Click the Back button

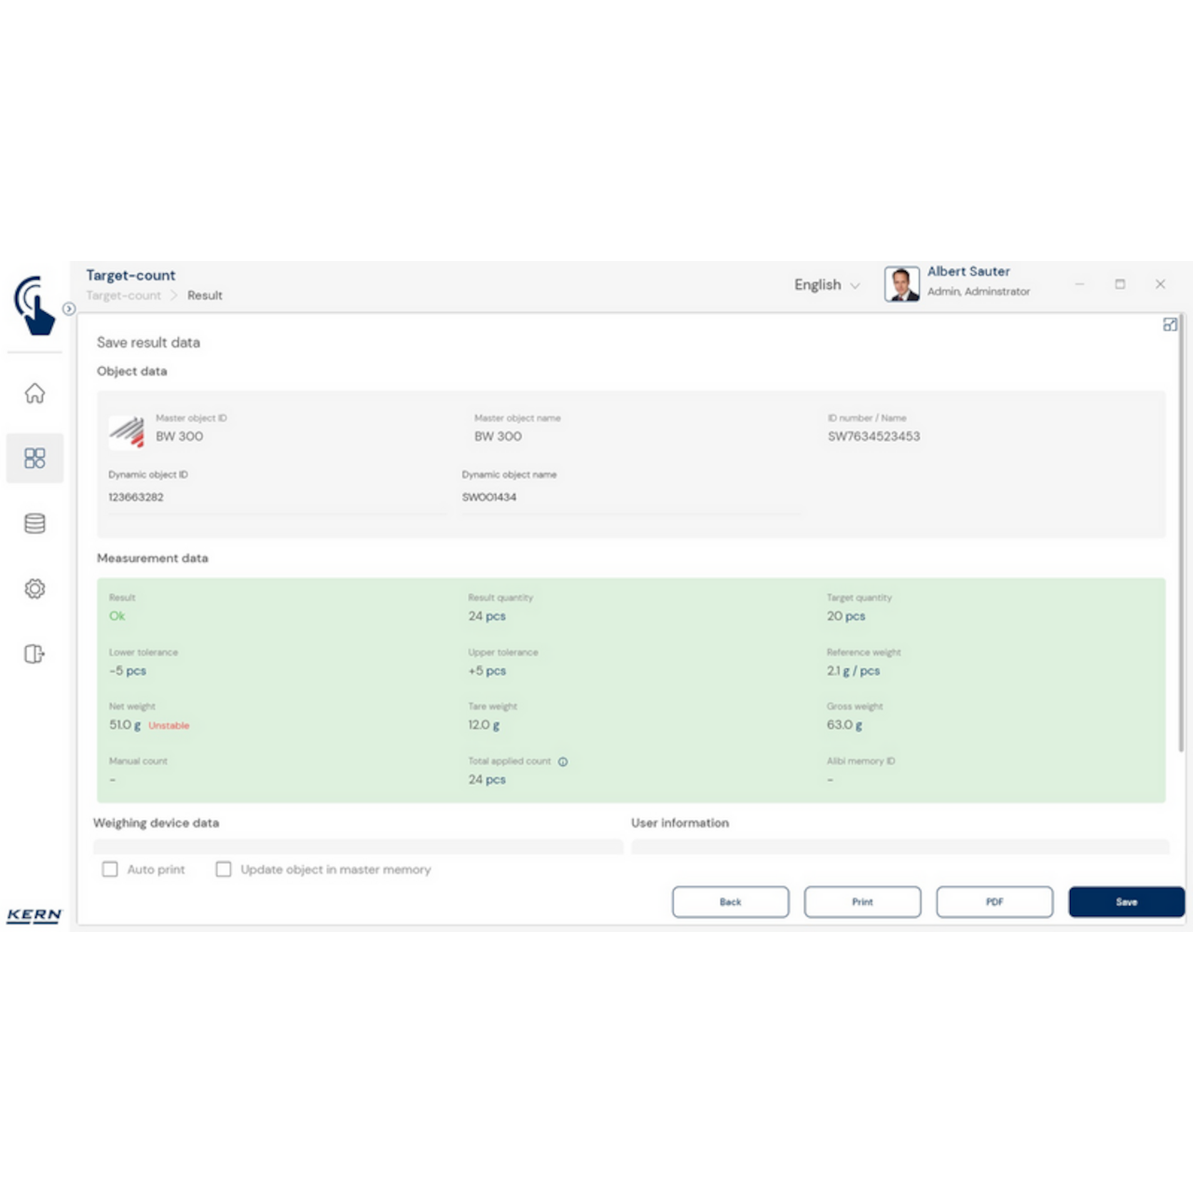point(731,901)
